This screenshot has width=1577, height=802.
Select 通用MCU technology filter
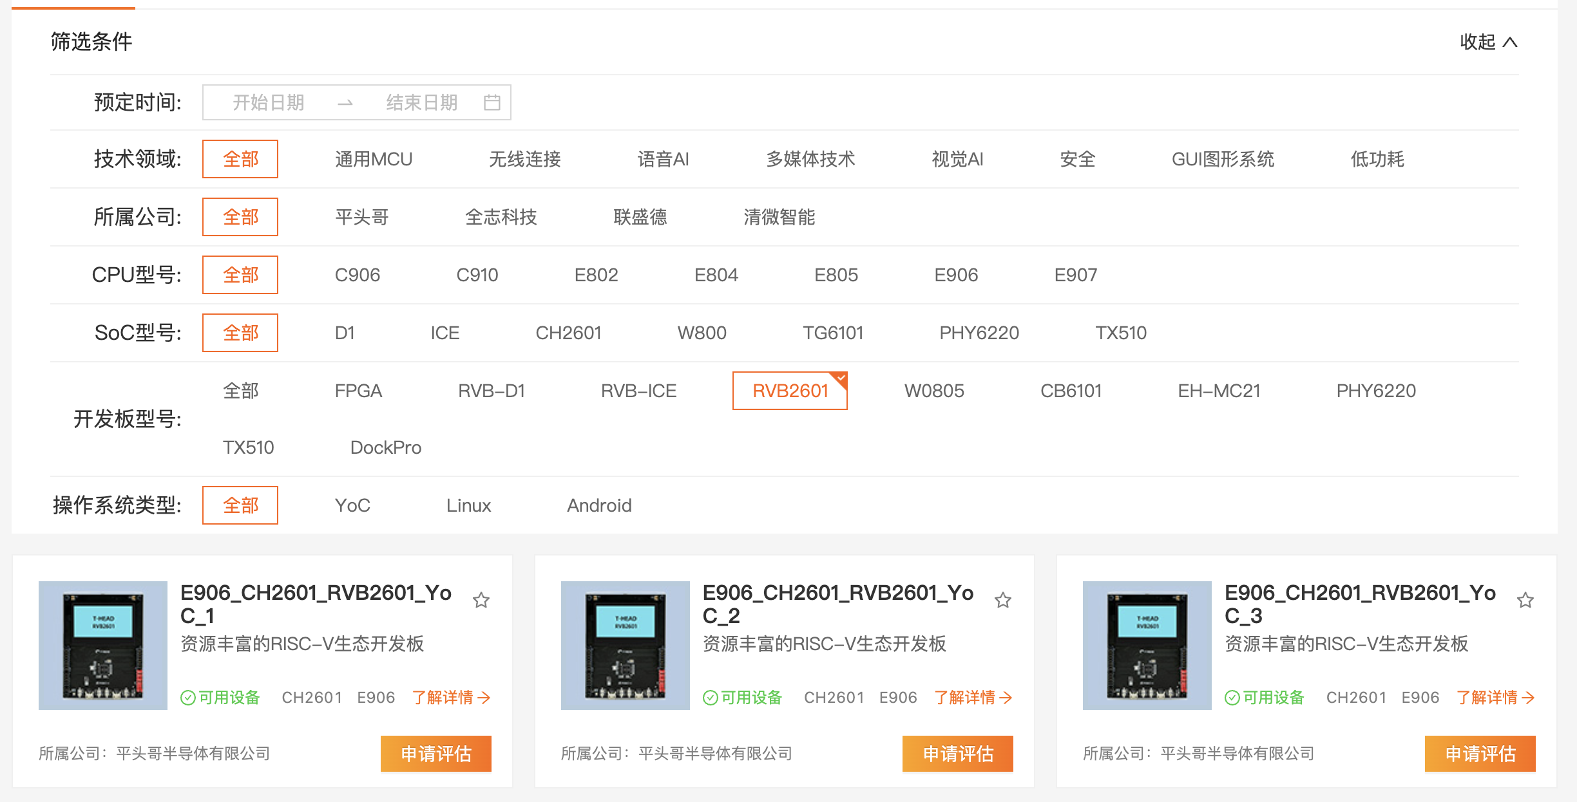pos(374,159)
